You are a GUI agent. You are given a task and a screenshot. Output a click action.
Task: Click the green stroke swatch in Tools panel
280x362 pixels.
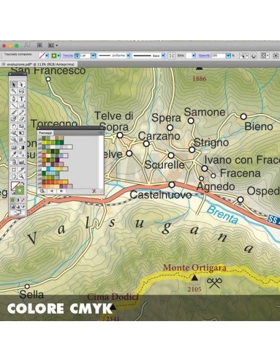pos(20,190)
